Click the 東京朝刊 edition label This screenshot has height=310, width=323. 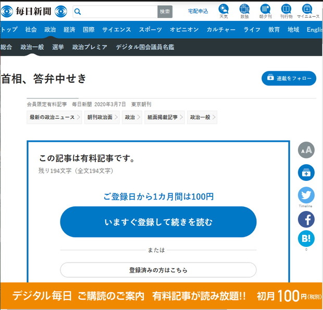point(141,104)
